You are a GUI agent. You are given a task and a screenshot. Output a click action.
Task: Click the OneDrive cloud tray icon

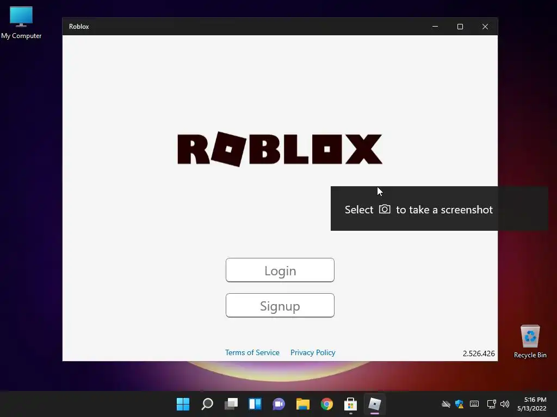[446, 404]
